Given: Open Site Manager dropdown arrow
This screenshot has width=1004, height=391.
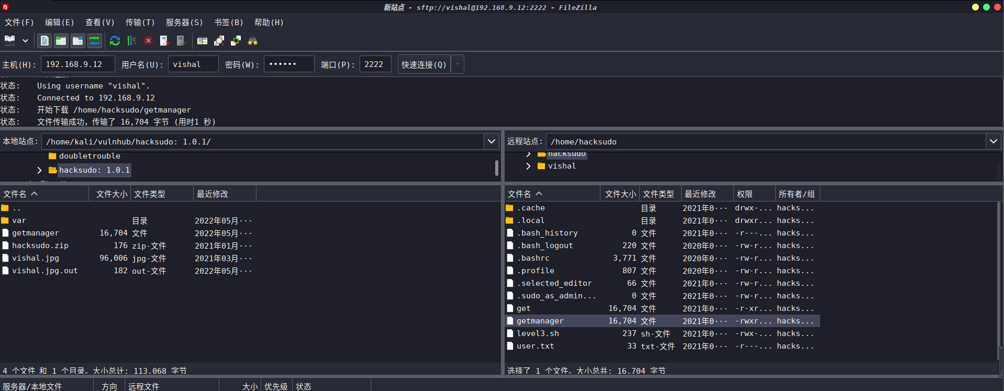Looking at the screenshot, I should tap(25, 40).
